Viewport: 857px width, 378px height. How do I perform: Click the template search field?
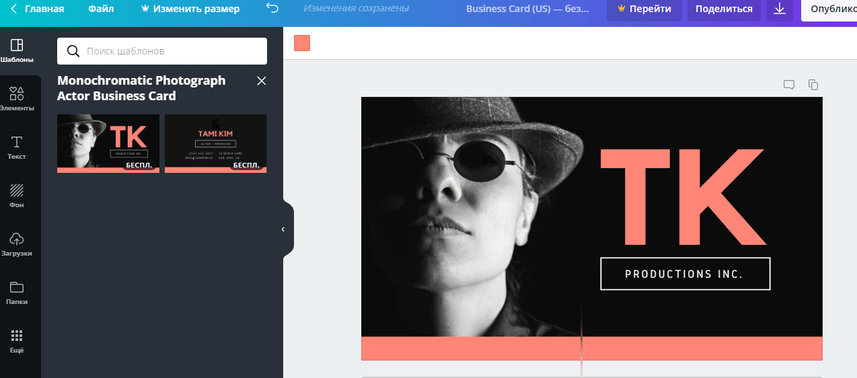tap(162, 51)
